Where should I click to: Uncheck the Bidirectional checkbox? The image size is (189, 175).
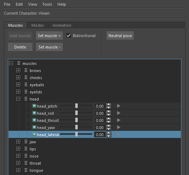[x=68, y=36]
